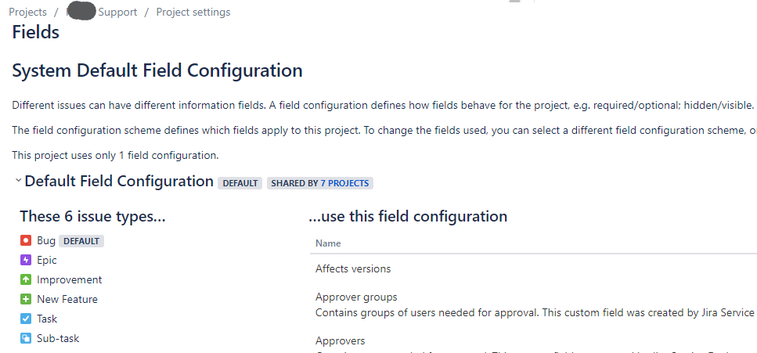Select the Epic issue type text
The width and height of the screenshot is (757, 353).
tap(47, 261)
